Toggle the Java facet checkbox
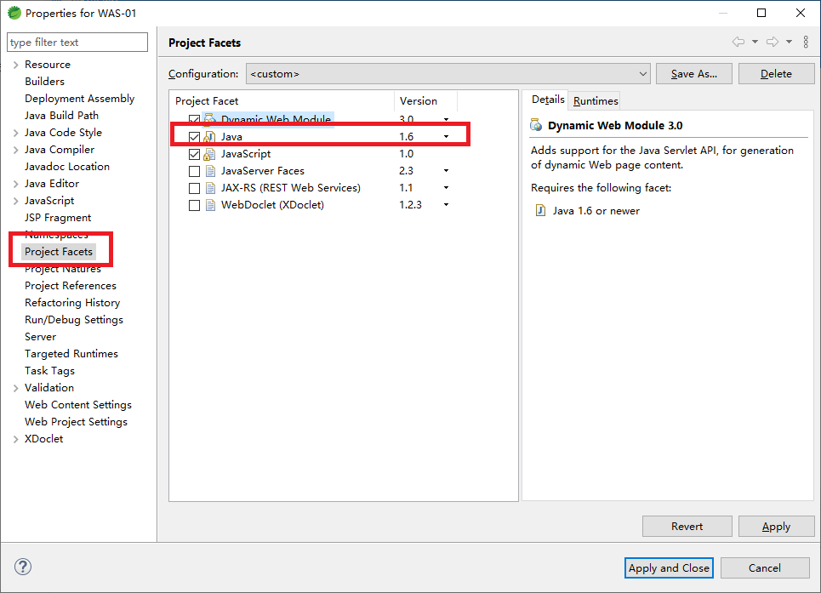The width and height of the screenshot is (821, 593). (194, 137)
